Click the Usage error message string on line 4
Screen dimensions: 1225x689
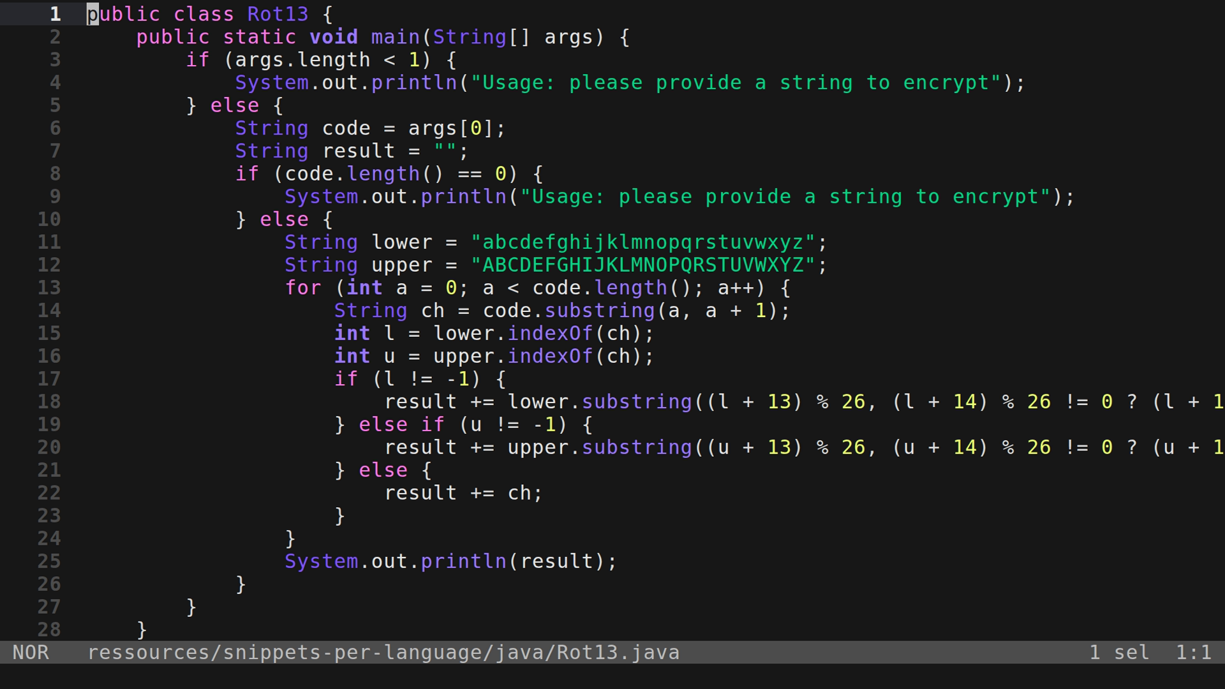(737, 82)
